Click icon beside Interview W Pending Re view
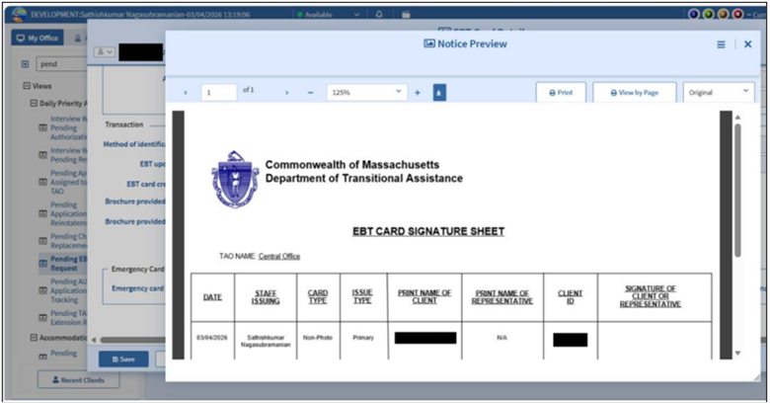 coord(43,155)
